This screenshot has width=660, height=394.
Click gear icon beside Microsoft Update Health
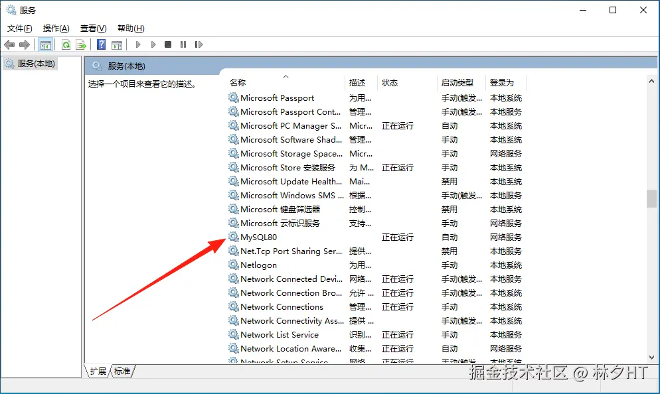(x=233, y=181)
